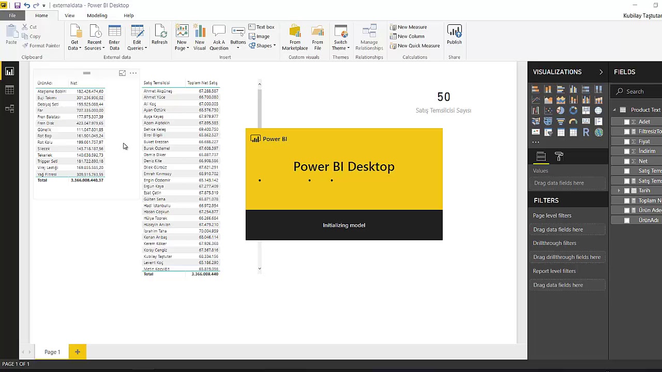Select the stacked bar chart visual
Screen dimensions: 662x372
click(x=535, y=89)
